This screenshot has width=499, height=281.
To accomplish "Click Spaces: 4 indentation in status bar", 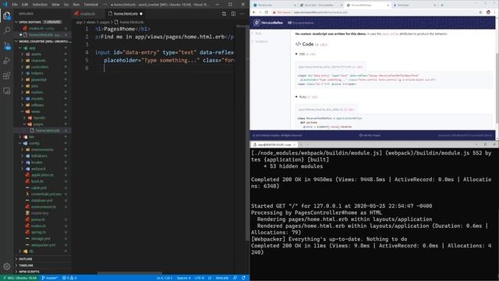I will point(184,278).
